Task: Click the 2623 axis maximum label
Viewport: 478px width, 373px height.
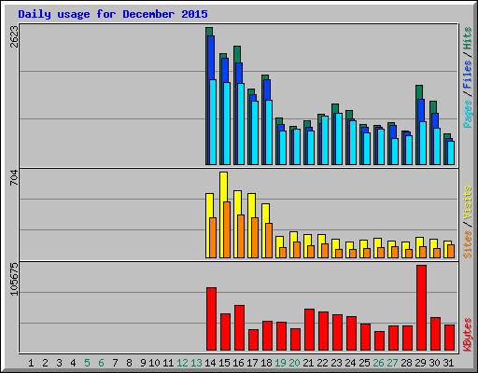Action: 14,36
